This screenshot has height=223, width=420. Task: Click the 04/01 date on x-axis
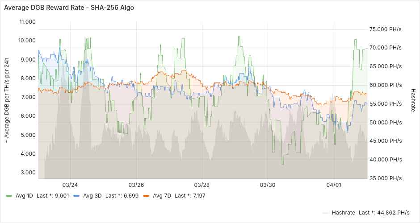click(x=334, y=185)
